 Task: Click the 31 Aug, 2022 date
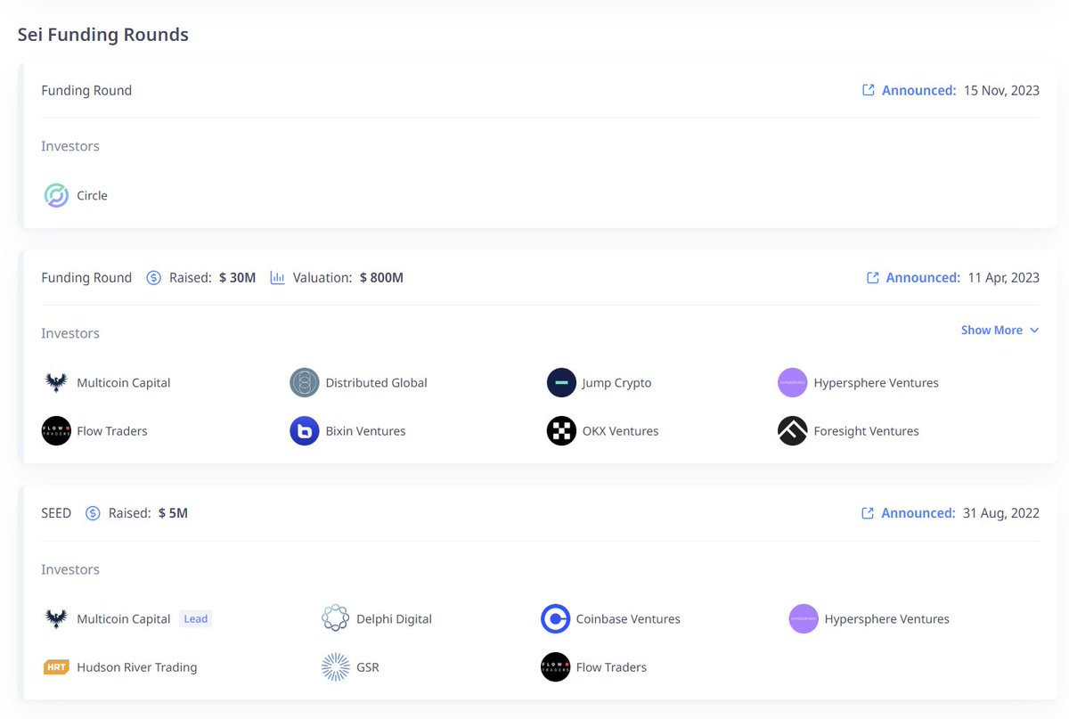coord(1001,513)
